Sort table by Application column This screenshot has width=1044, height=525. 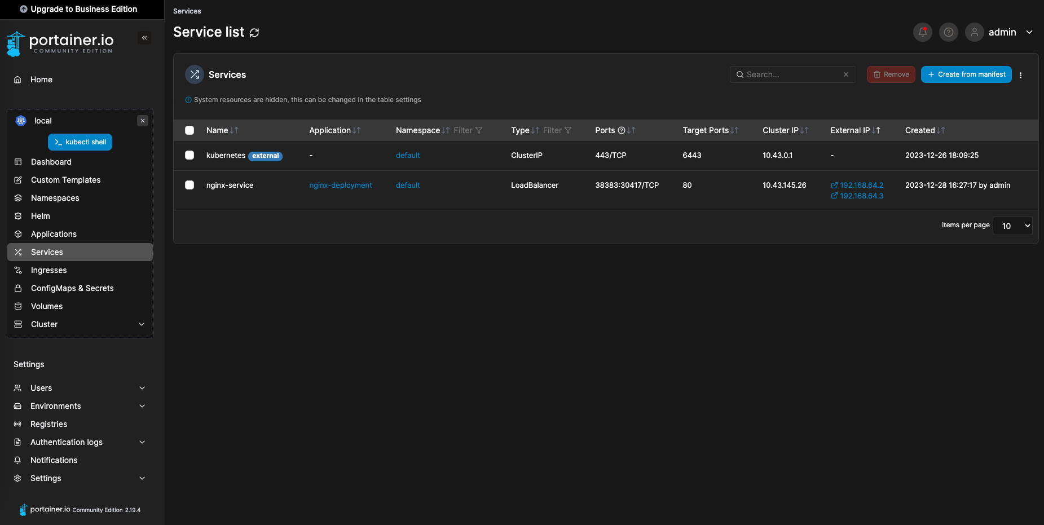(335, 130)
